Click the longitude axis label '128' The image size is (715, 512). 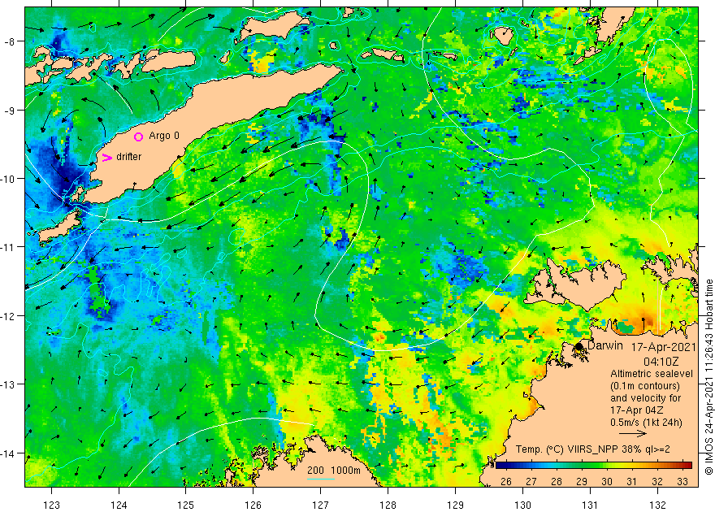coord(388,505)
